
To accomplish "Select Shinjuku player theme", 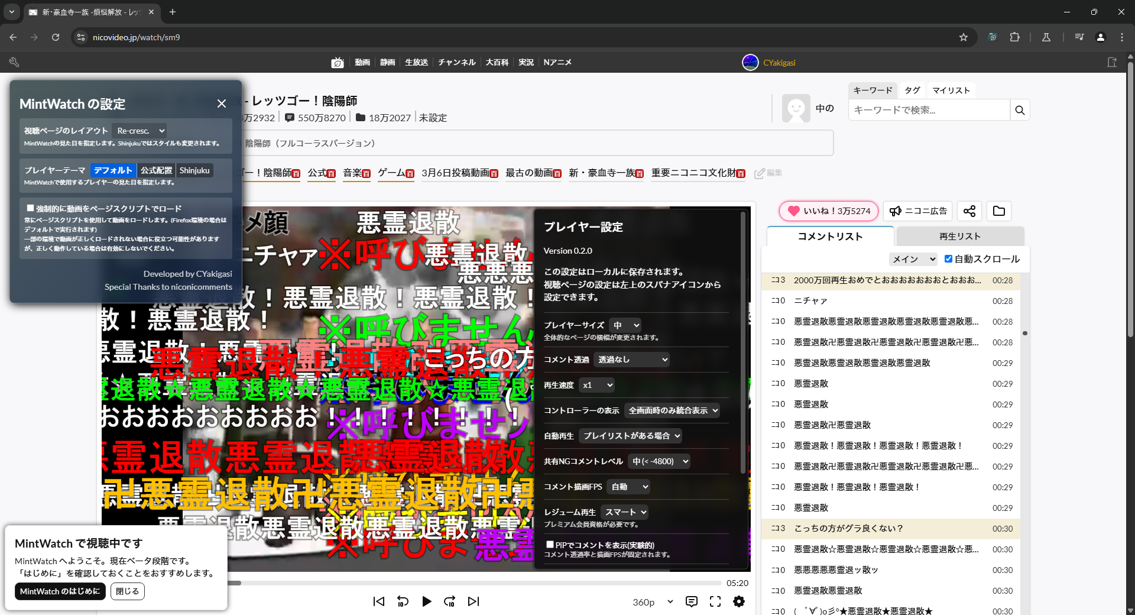I will tap(194, 170).
